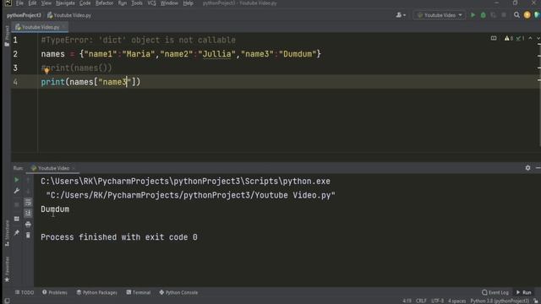Screen dimensions: 541x304
Task: Click the intention lightbulb on line 3
Action: (x=46, y=71)
